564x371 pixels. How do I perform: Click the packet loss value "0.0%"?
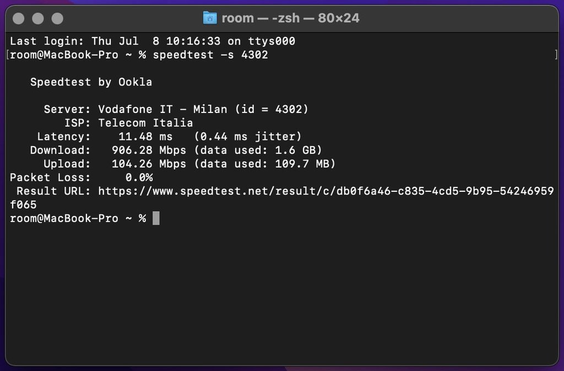click(139, 178)
